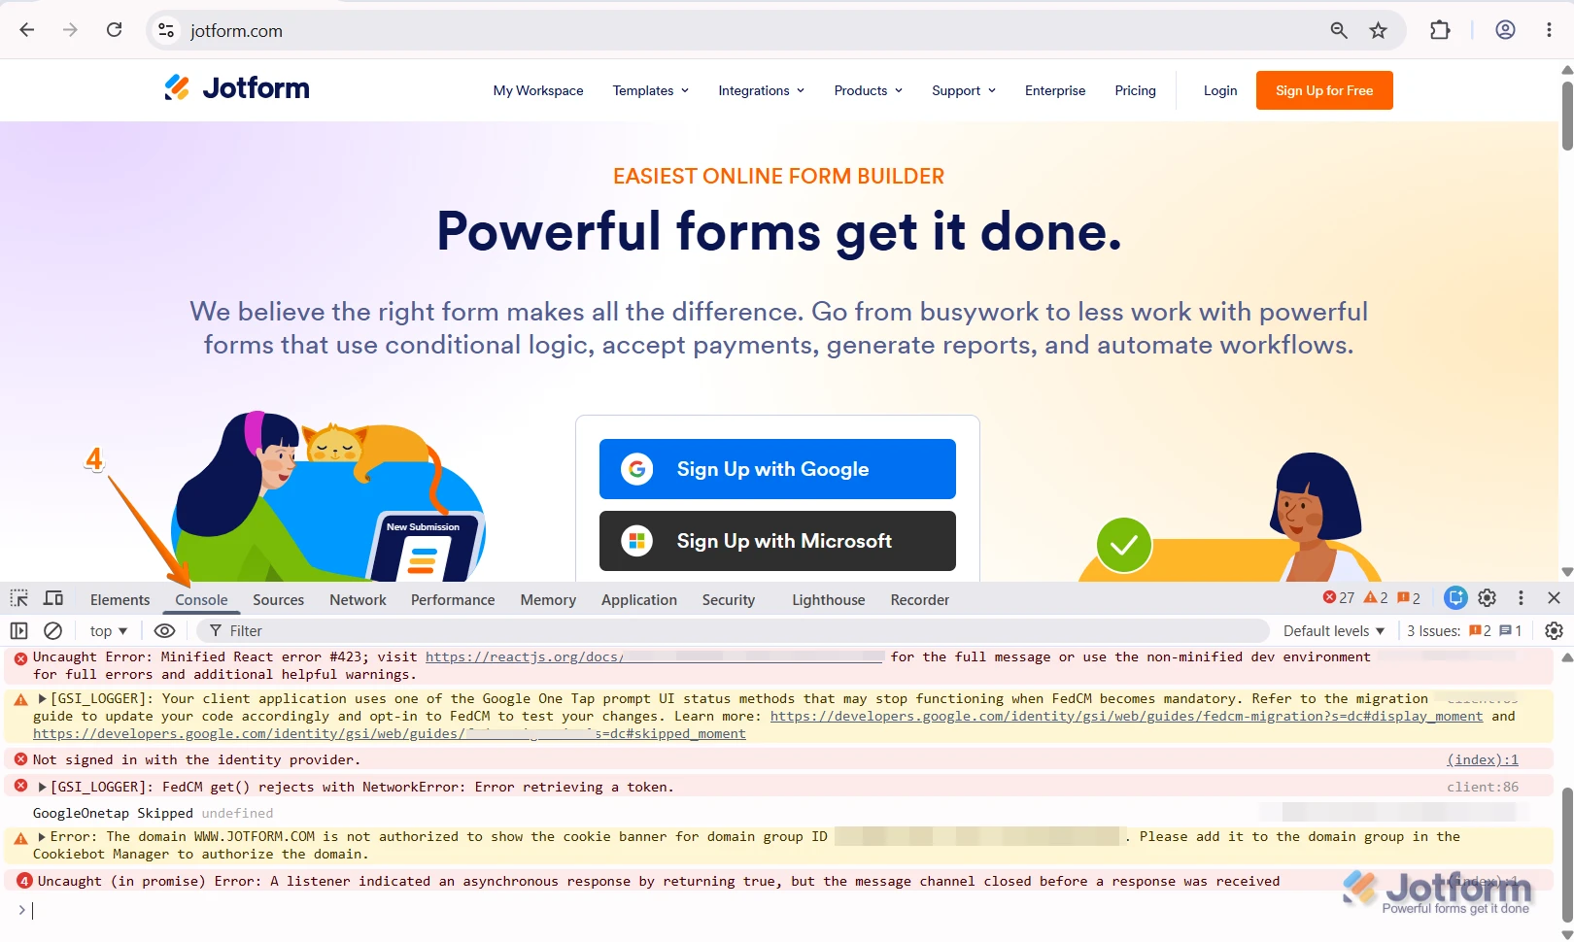Toggle the device toolbar icon in DevTools
The image size is (1574, 942).
53,598
